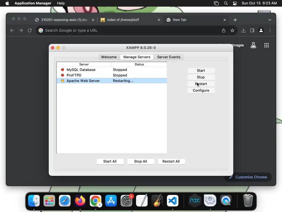Open QuickTime Player from the Dock
The image size is (282, 212).
(x=226, y=201)
